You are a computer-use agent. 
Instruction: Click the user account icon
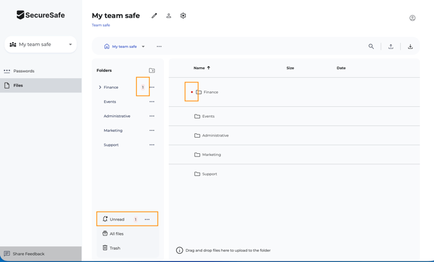pos(412,18)
